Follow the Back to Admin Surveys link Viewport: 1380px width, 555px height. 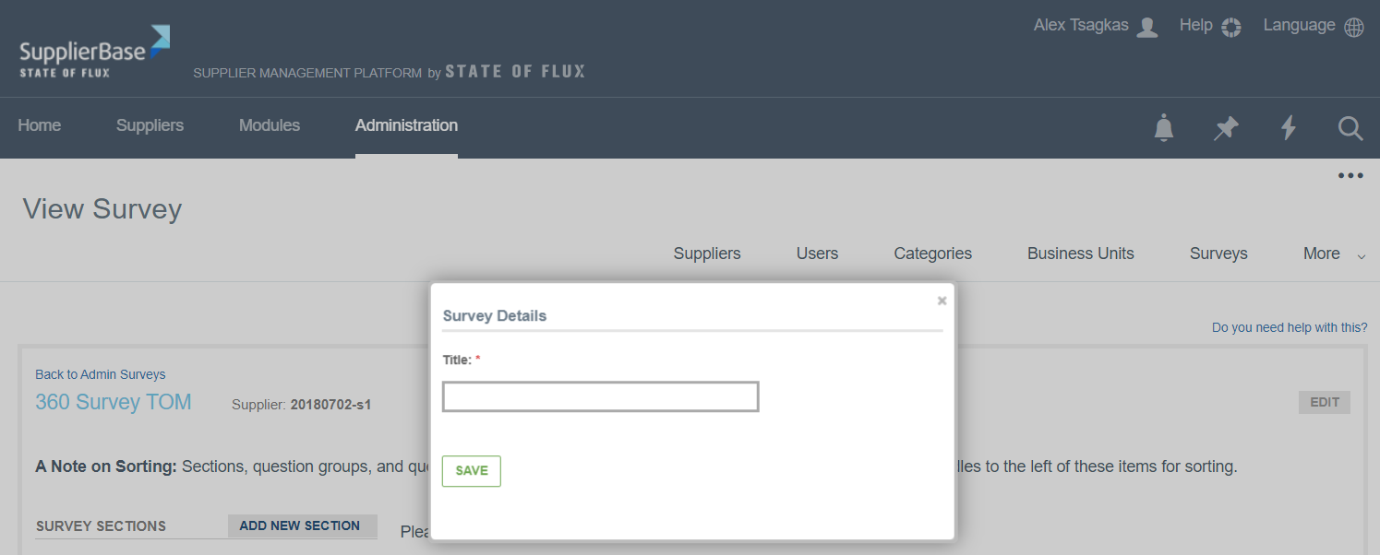(101, 374)
